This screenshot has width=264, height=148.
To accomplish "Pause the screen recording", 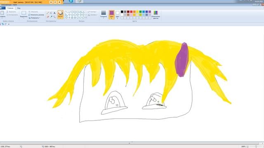I will [55, 2].
